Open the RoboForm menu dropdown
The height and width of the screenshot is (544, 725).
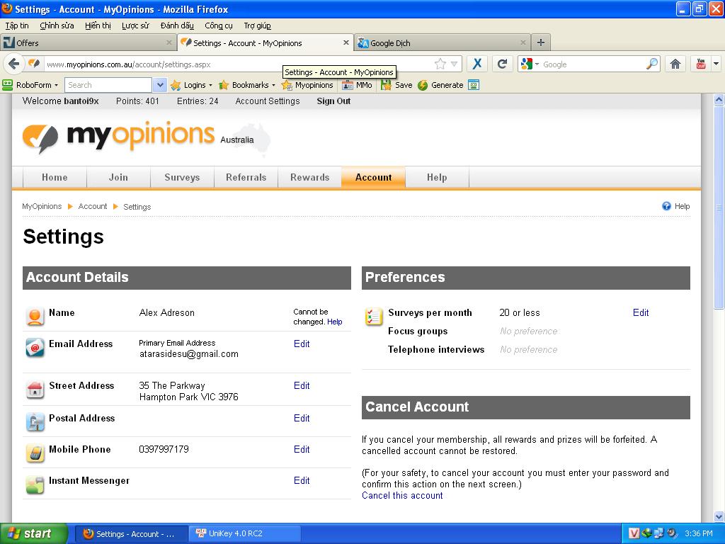[x=56, y=85]
